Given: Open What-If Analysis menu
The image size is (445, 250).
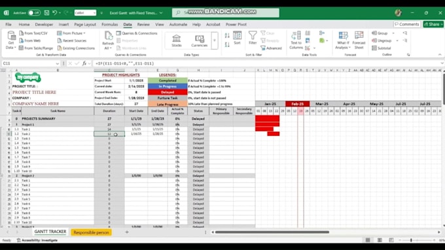Looking at the screenshot, I should coord(343,40).
